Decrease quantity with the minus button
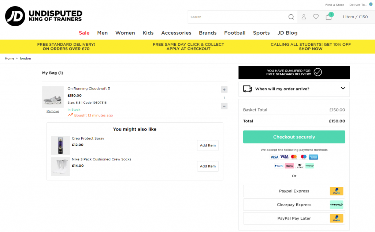The height and width of the screenshot is (232, 375). (224, 106)
